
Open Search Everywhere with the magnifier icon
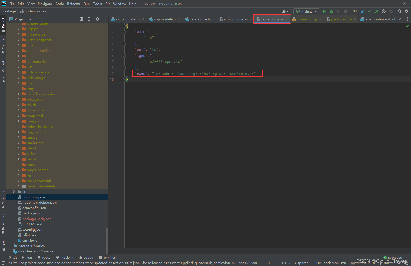coord(400,11)
